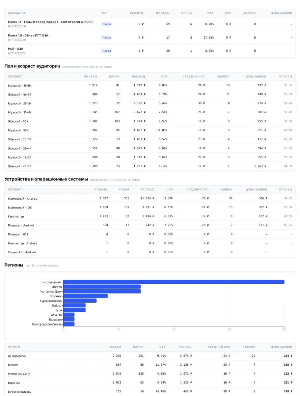Screen dimensions: 300x396
Task: Click the Москва bar in the regions chart
Action: coord(102,287)
